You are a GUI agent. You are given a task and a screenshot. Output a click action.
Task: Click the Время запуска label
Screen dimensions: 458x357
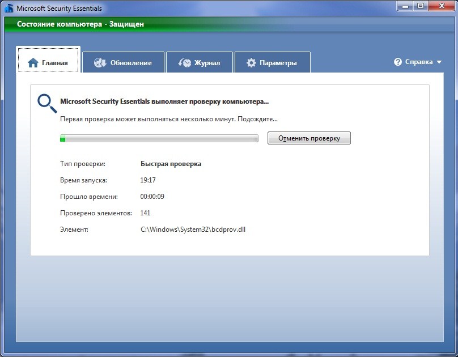(x=83, y=180)
